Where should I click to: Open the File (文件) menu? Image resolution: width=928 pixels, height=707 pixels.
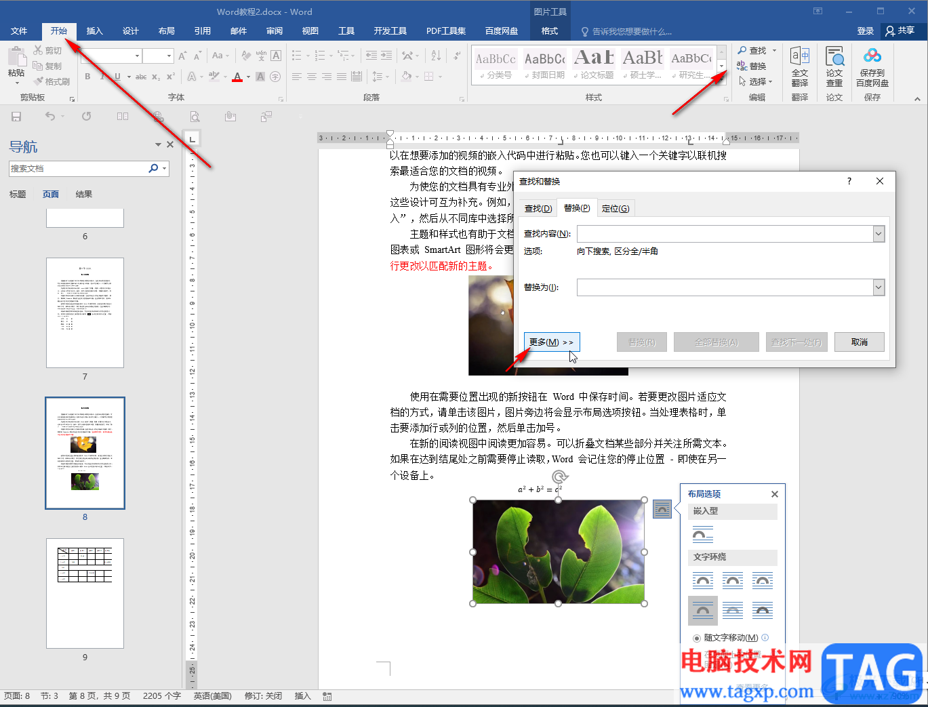tap(19, 31)
